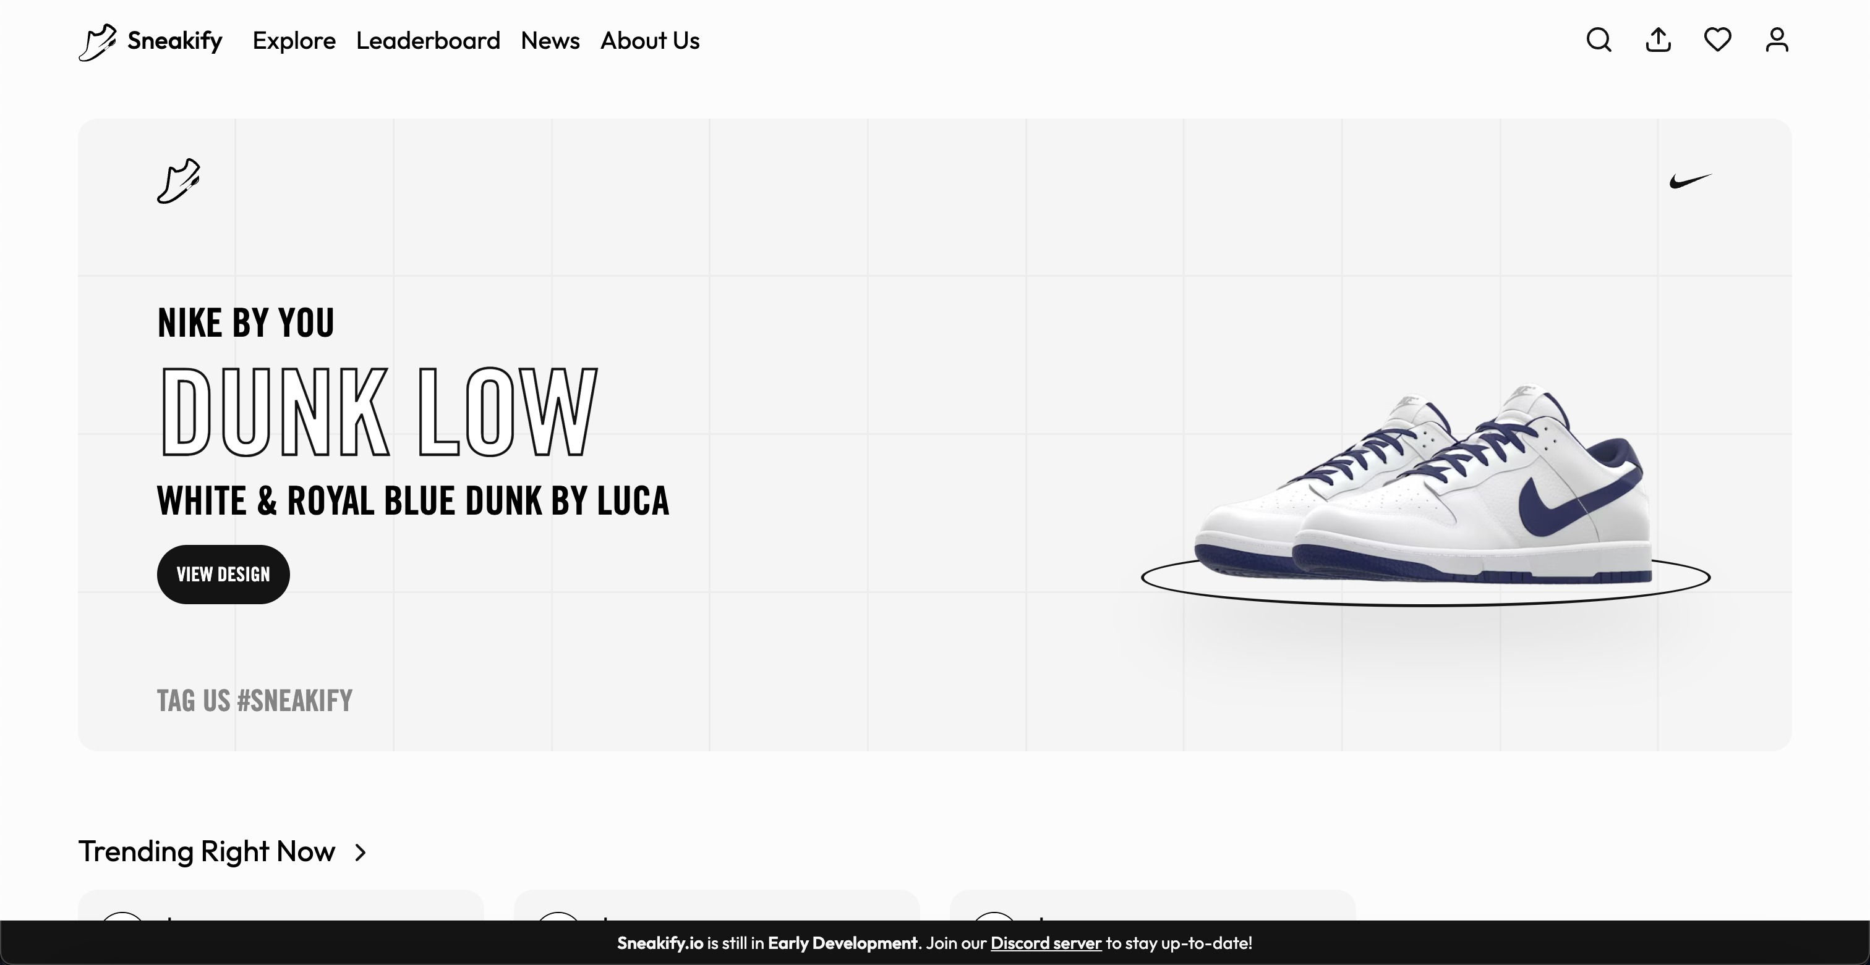
Task: Click the Early Development text in footer bar
Action: tap(843, 943)
